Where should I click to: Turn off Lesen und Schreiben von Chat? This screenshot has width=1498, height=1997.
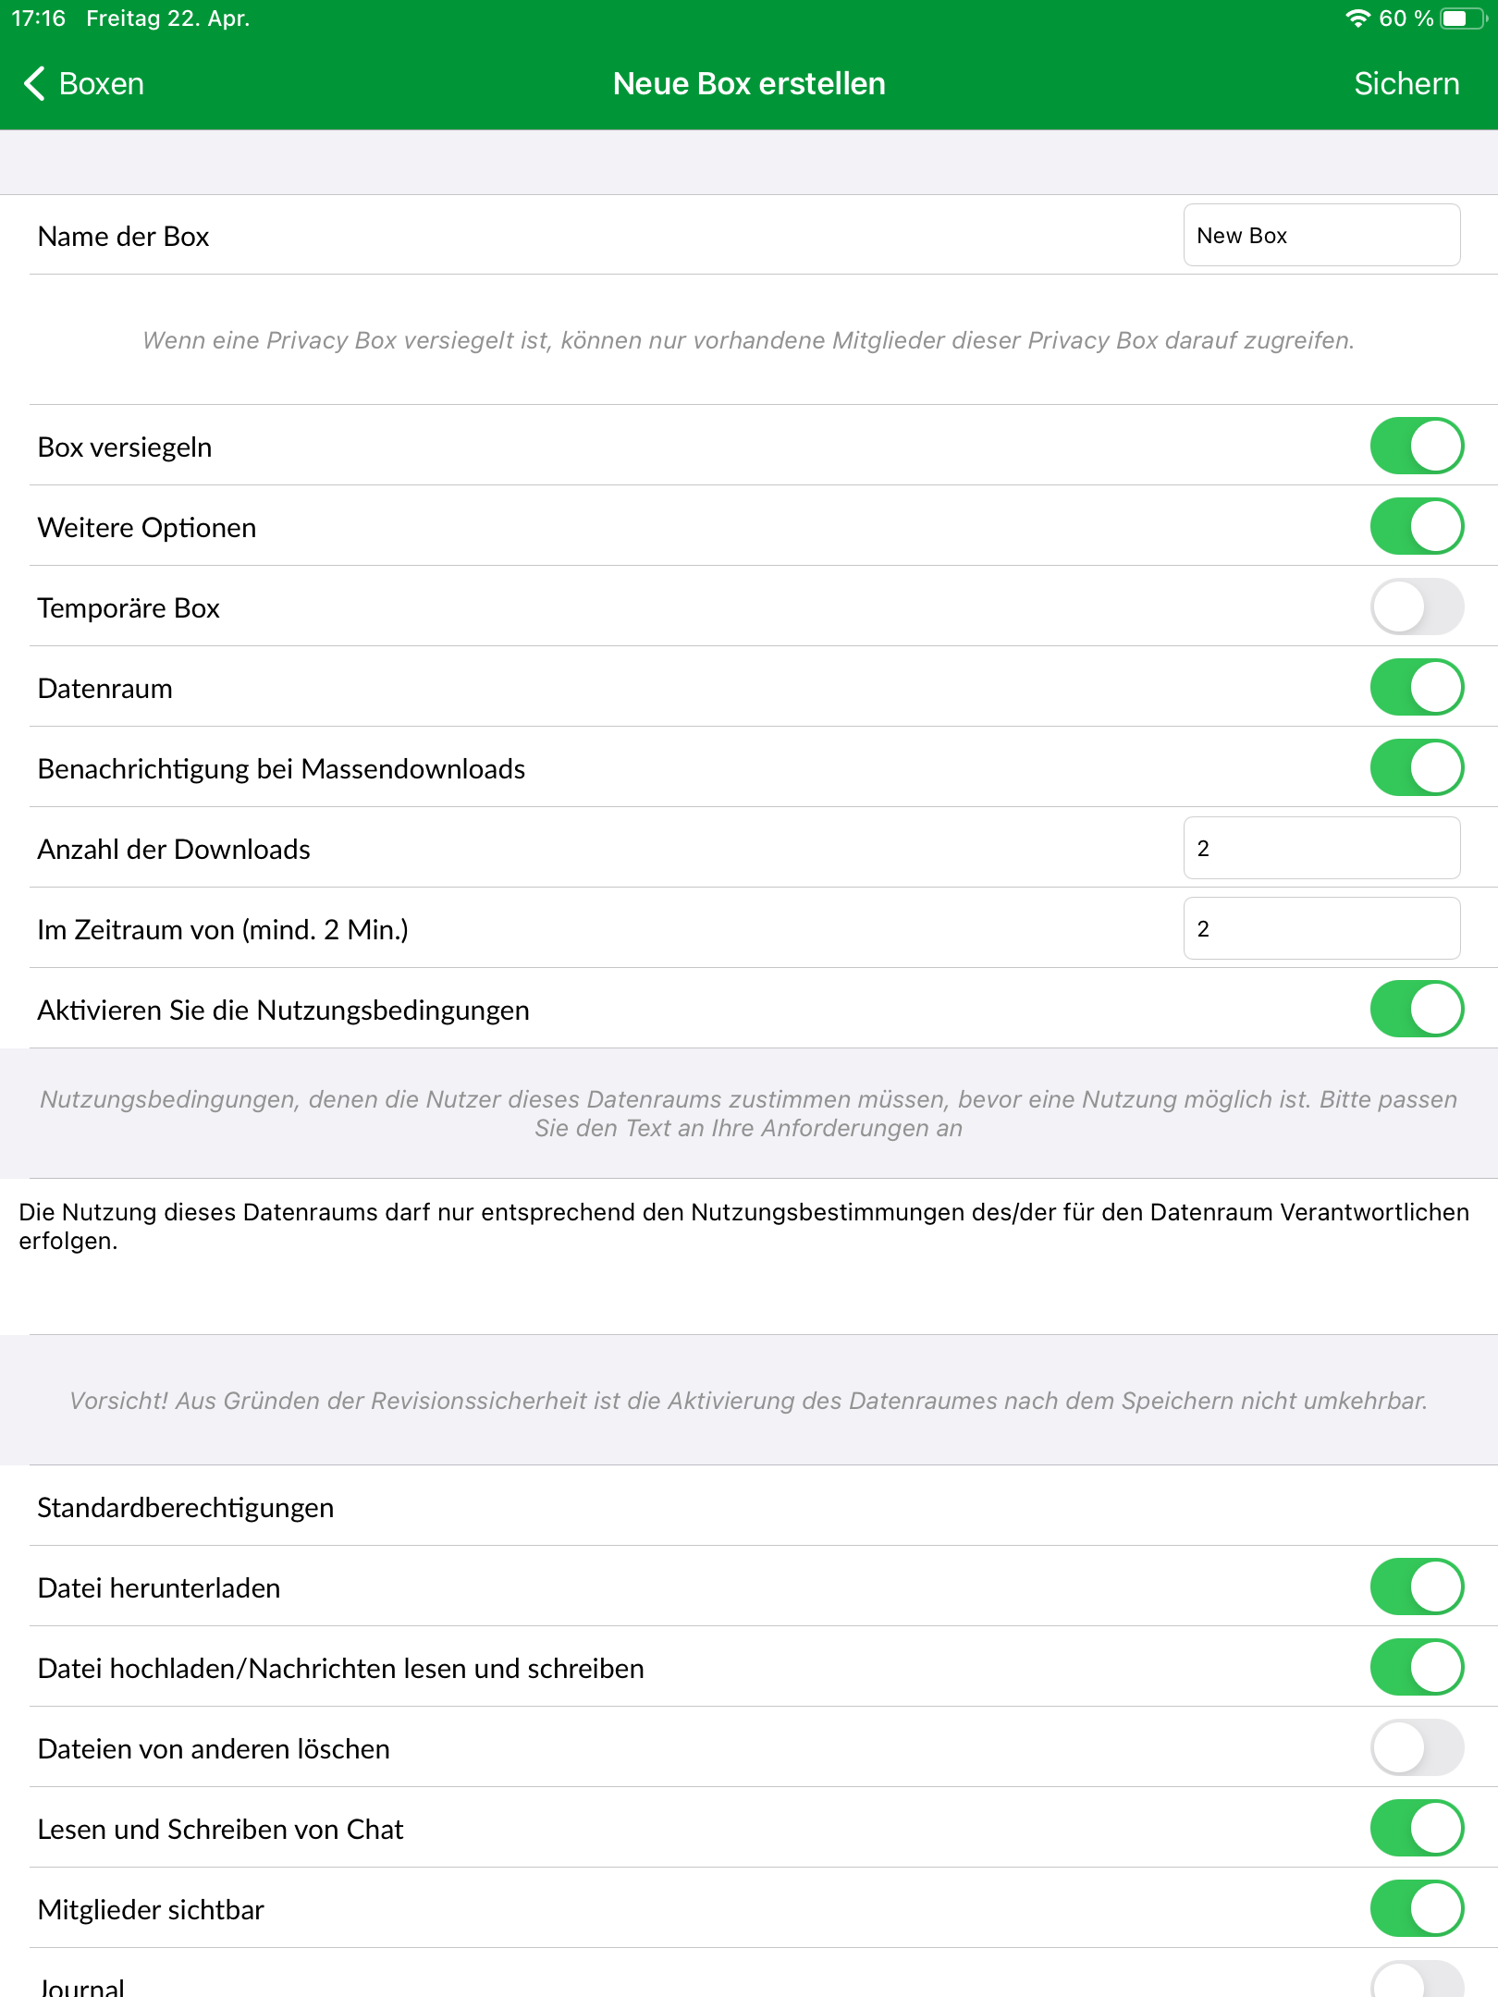1417,1828
